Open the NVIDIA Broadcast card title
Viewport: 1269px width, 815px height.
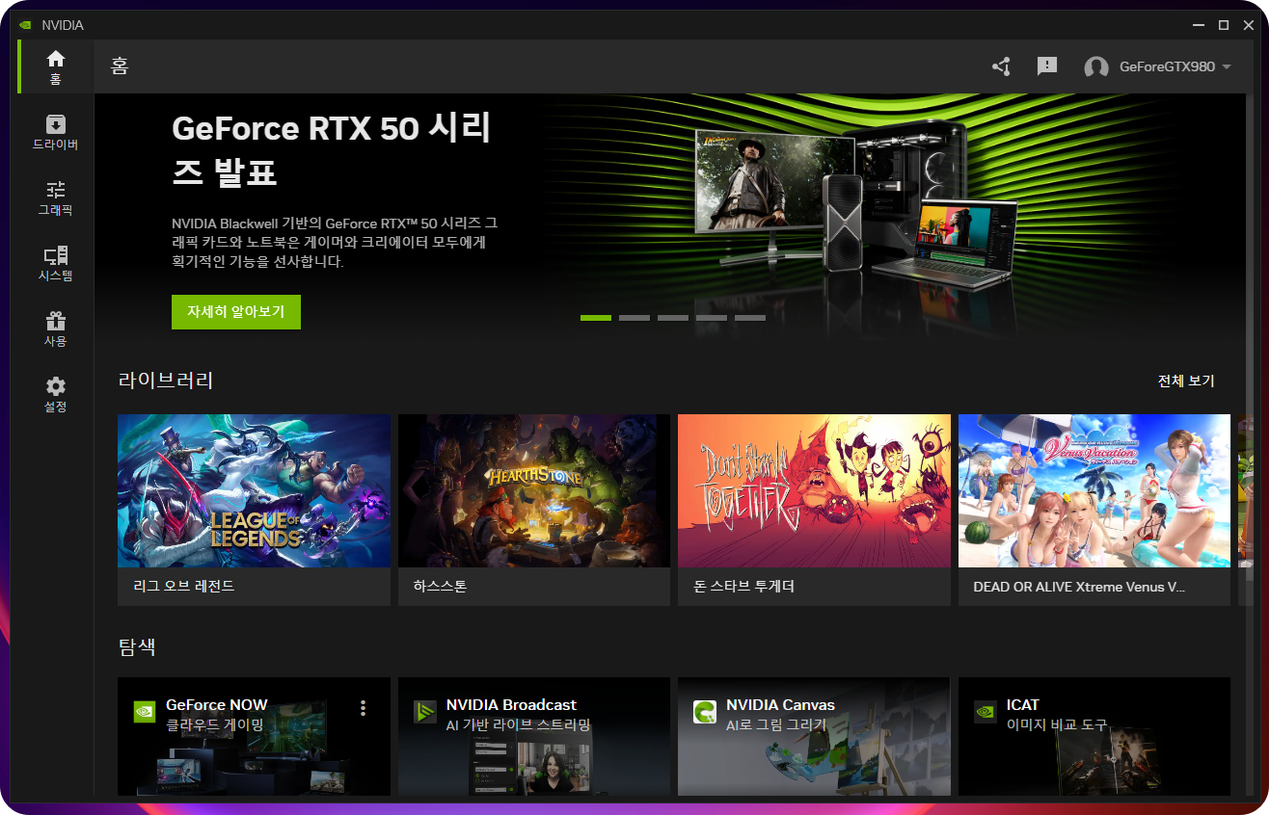click(511, 704)
